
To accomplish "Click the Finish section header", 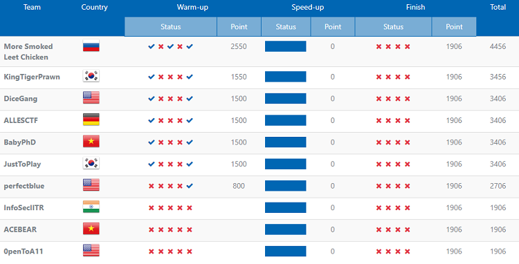I will click(415, 8).
